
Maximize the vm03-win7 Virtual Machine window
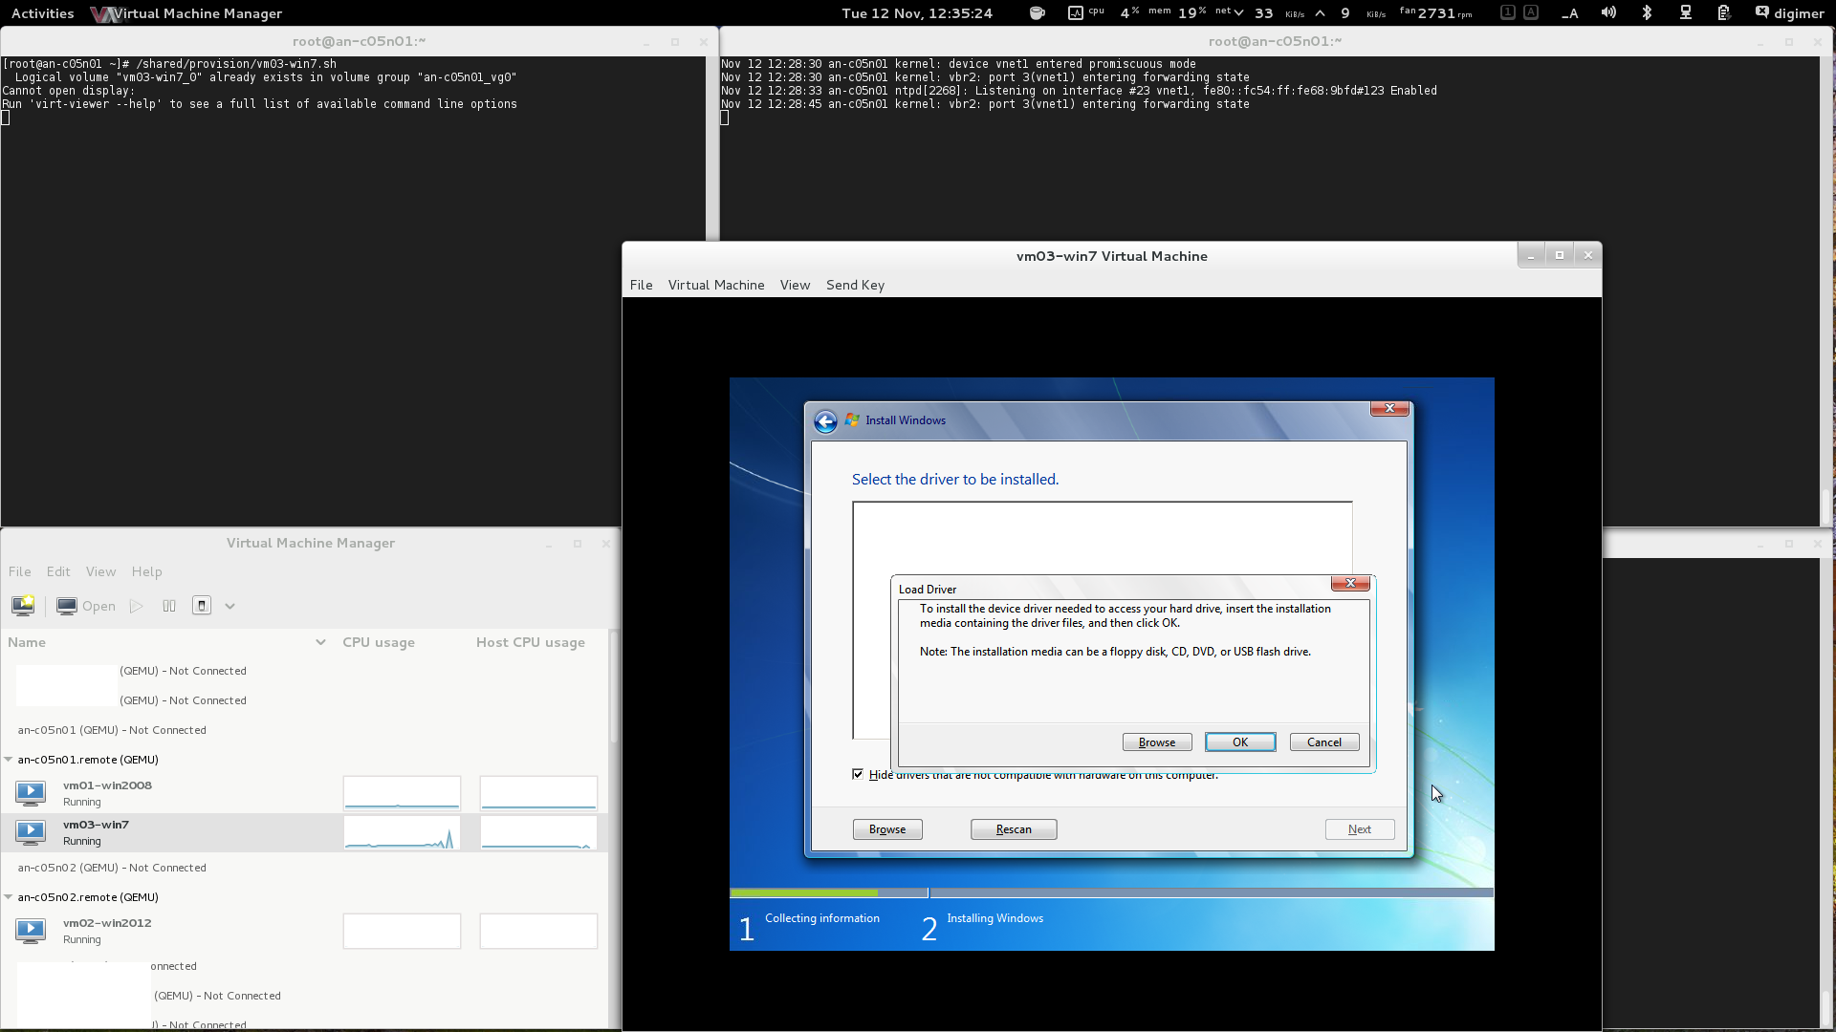[x=1560, y=256]
